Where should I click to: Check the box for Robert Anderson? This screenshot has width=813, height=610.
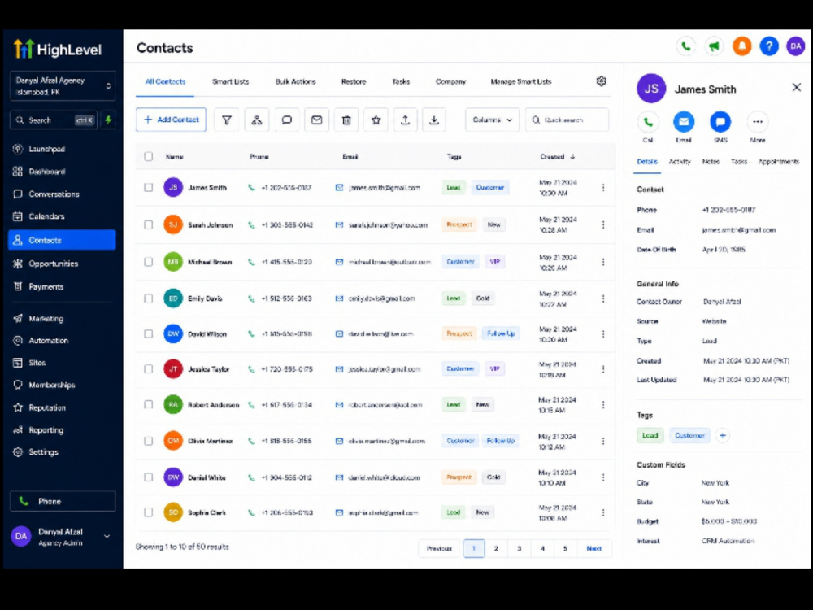(x=148, y=404)
